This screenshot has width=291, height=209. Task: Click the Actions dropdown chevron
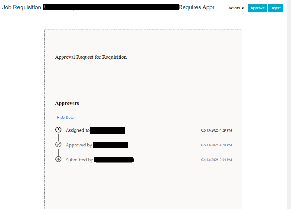242,8
